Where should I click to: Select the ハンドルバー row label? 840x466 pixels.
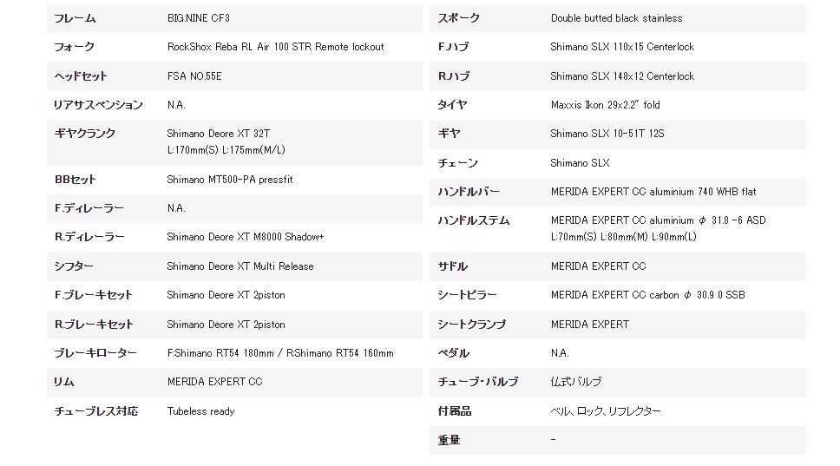pyautogui.click(x=469, y=192)
